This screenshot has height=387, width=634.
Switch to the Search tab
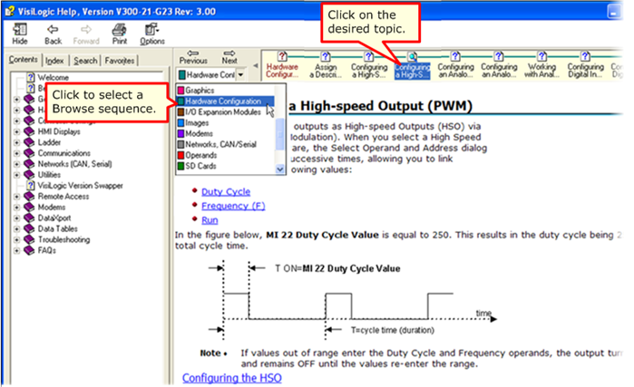point(85,61)
